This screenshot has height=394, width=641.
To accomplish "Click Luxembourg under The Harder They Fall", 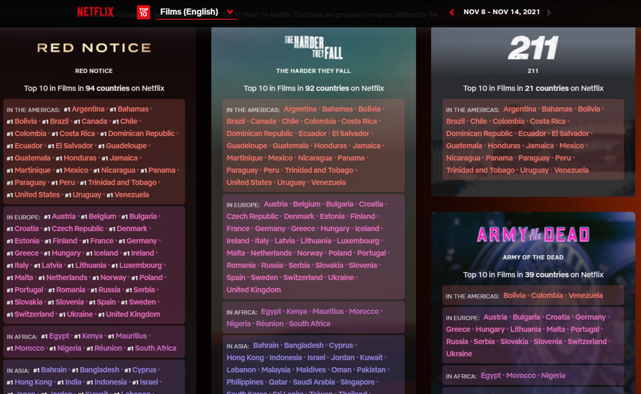I will tap(358, 241).
